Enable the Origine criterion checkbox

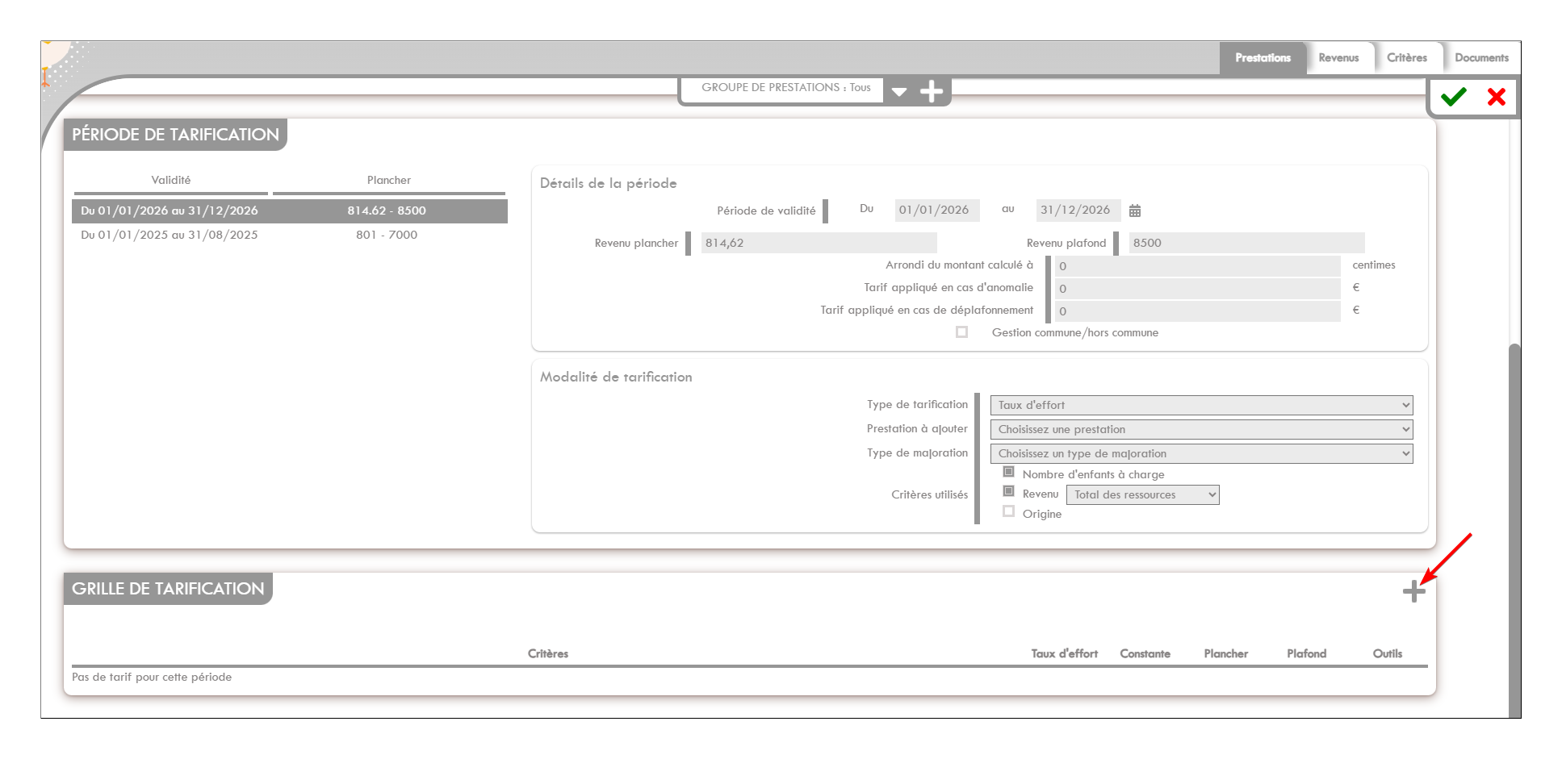pos(1008,511)
